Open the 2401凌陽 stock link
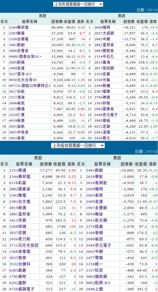 (x=102, y=132)
